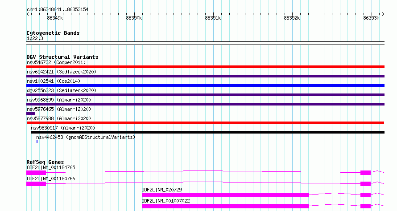Click the chr1:86348641..86353154 coordinate label
The height and width of the screenshot is (211, 397).
click(58, 9)
